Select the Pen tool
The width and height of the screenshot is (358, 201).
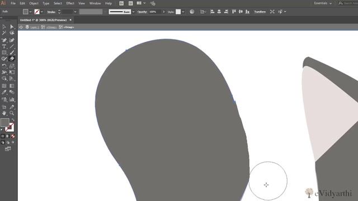point(4,40)
